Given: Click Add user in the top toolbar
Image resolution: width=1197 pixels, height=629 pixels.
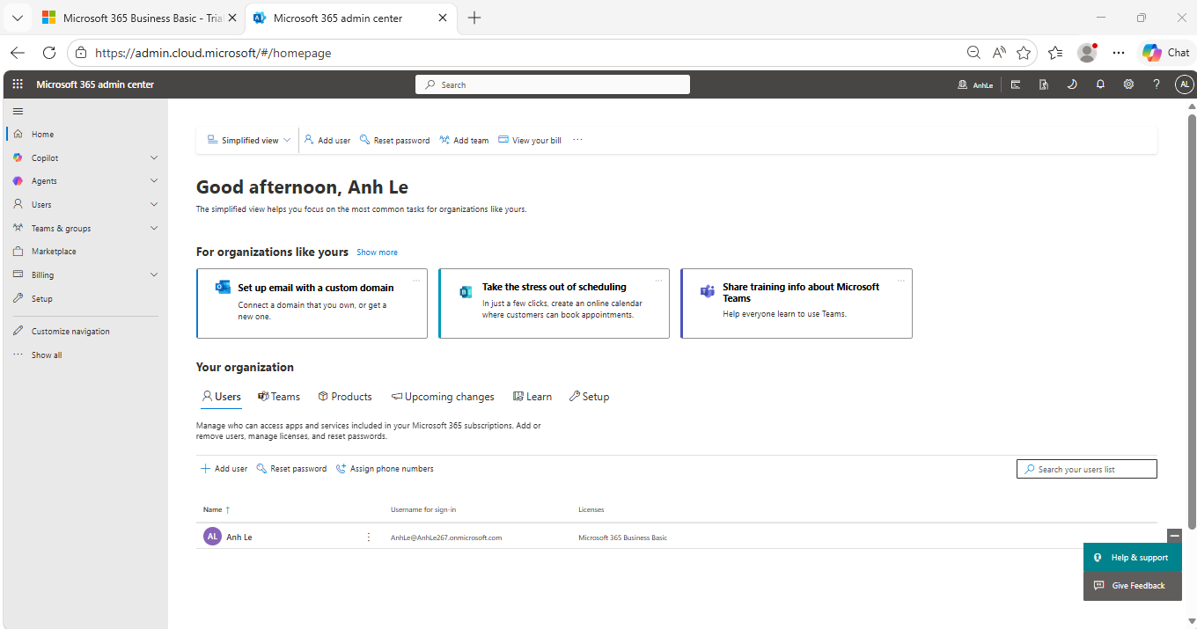Looking at the screenshot, I should pyautogui.click(x=327, y=140).
